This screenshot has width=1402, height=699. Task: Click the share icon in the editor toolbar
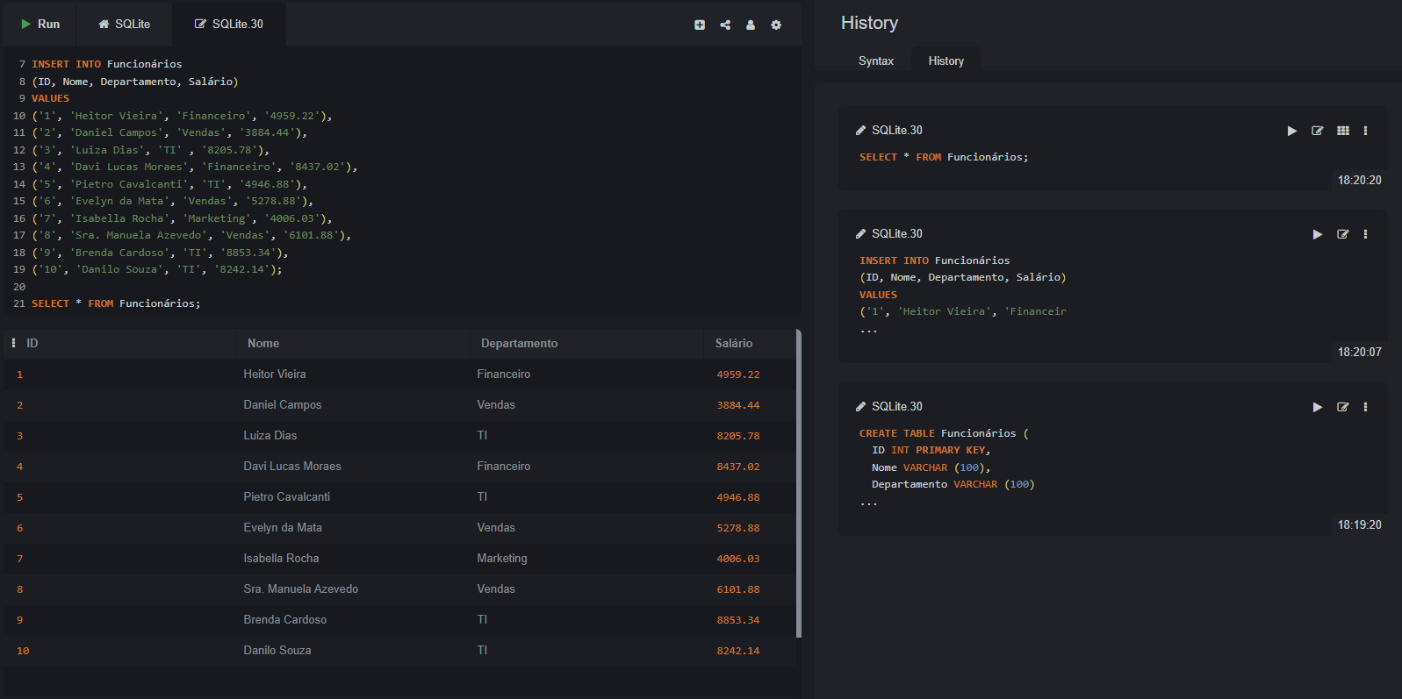coord(725,25)
